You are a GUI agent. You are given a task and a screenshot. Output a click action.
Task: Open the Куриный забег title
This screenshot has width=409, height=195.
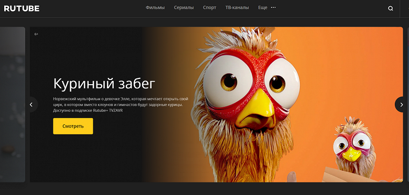tap(104, 84)
